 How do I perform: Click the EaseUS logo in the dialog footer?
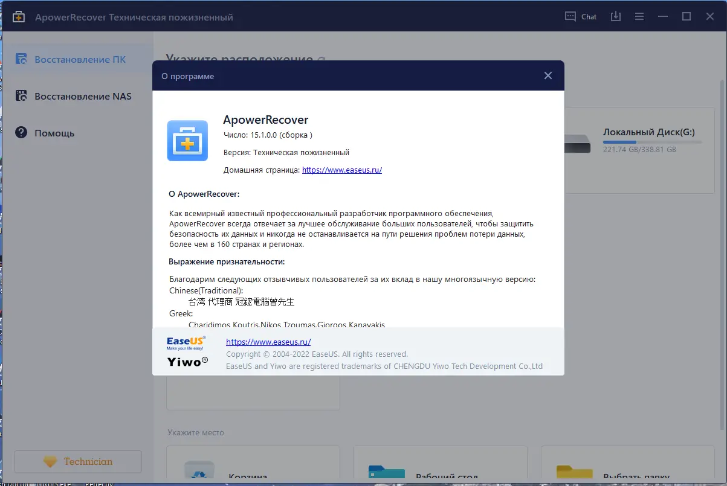point(184,342)
